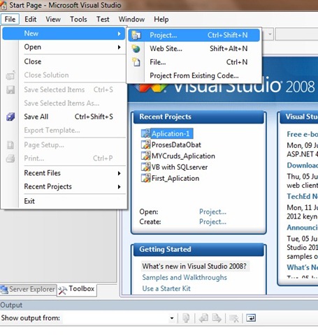
Task: Click the Go to Previous Message icon
Action: [x=203, y=318]
